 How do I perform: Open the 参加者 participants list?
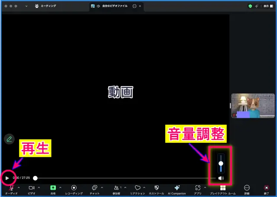(116, 188)
